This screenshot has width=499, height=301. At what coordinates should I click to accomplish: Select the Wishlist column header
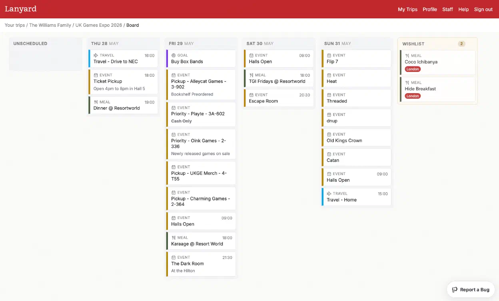[413, 44]
